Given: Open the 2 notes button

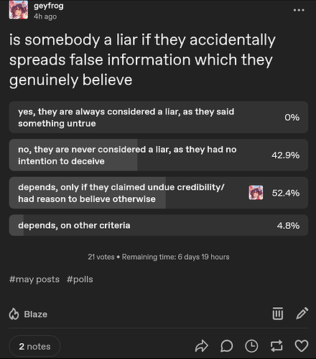Looking at the screenshot, I should point(34,346).
